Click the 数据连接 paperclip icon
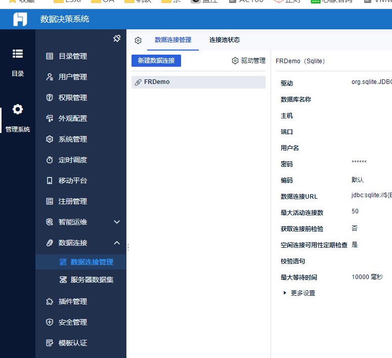This screenshot has width=392, height=358. [x=50, y=243]
